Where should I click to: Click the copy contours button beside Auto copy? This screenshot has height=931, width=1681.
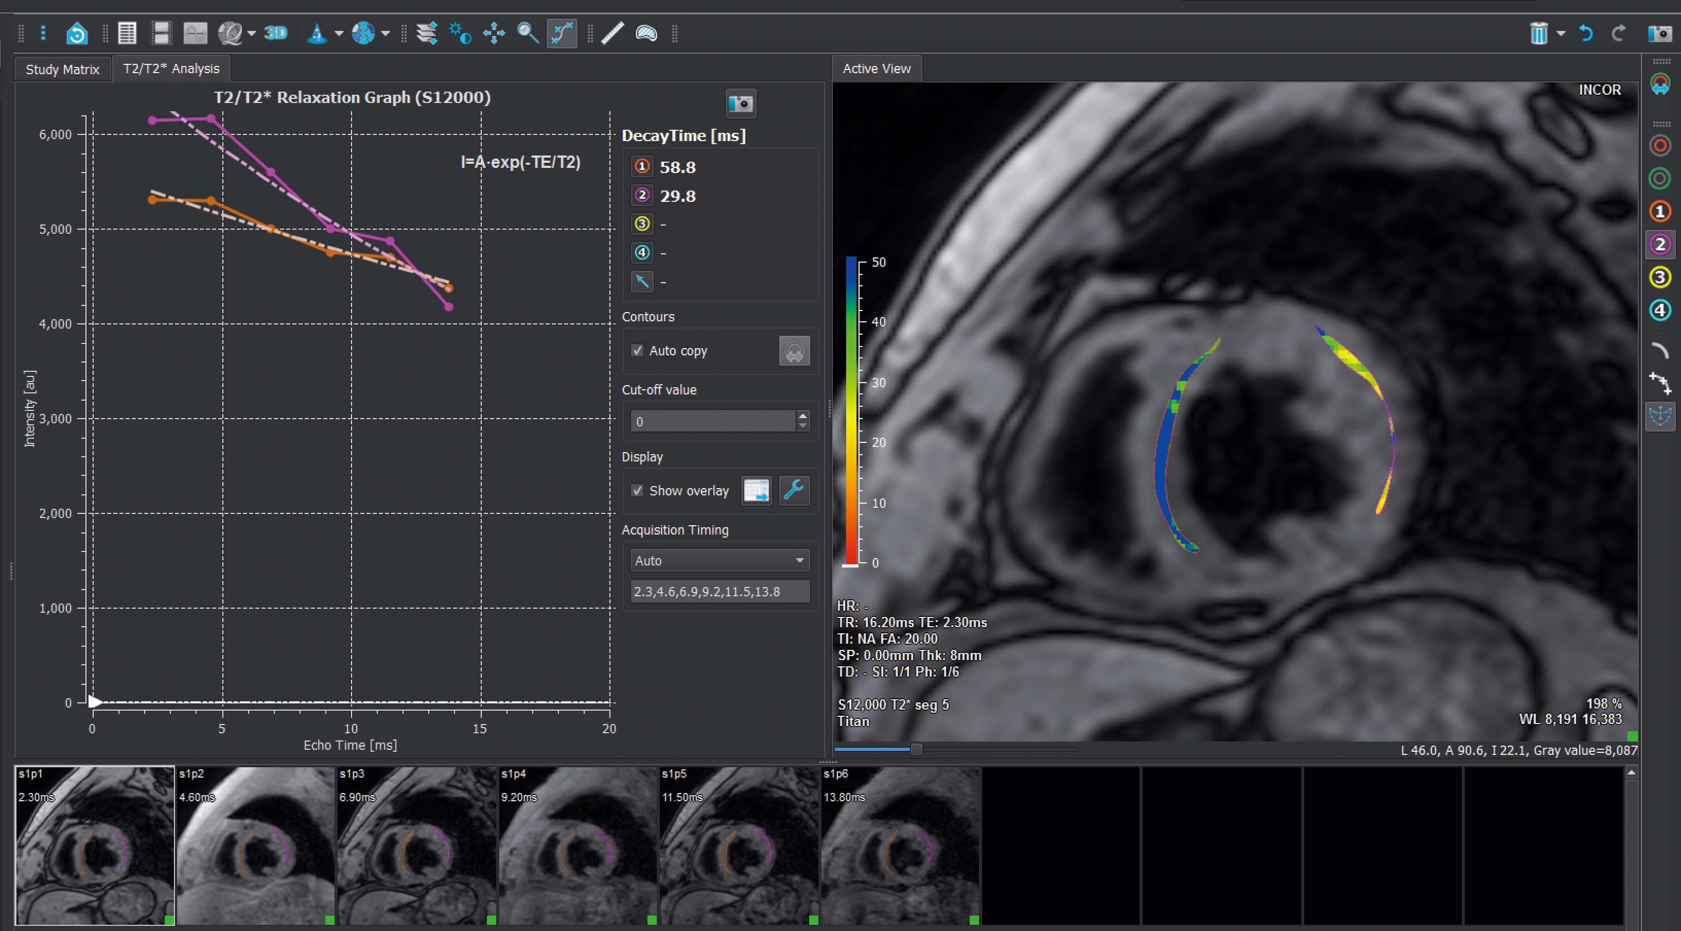click(794, 351)
